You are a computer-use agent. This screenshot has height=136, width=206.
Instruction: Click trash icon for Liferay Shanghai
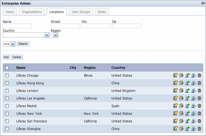199,129
